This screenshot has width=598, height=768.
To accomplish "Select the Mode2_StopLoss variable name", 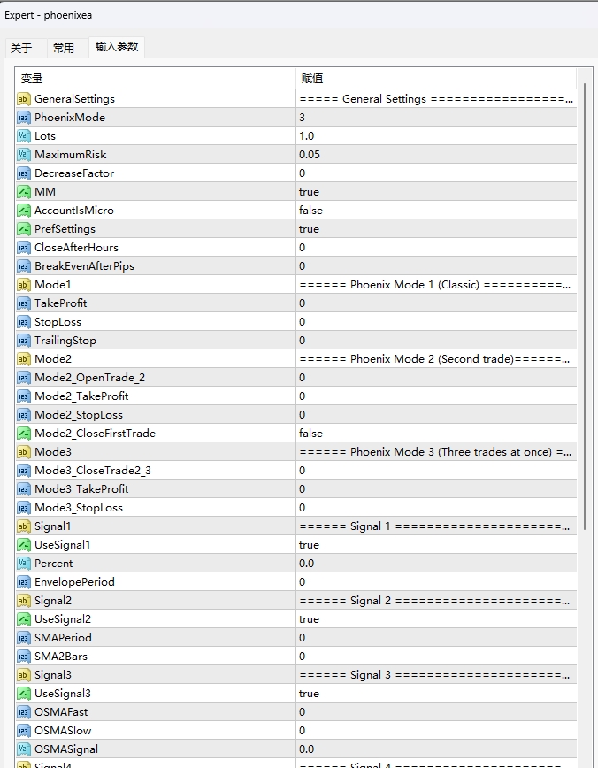I will coord(79,415).
